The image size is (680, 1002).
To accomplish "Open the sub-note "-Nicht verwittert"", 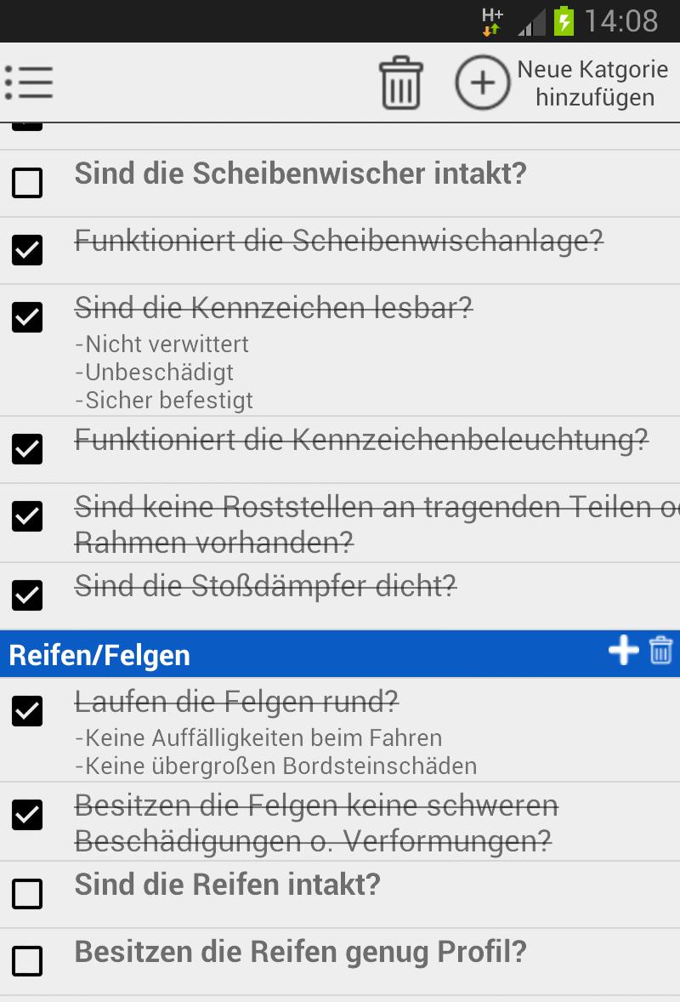I will pos(161,344).
